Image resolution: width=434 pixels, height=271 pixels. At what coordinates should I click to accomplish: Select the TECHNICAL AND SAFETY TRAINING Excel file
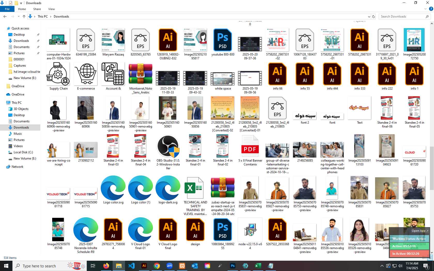click(x=195, y=196)
